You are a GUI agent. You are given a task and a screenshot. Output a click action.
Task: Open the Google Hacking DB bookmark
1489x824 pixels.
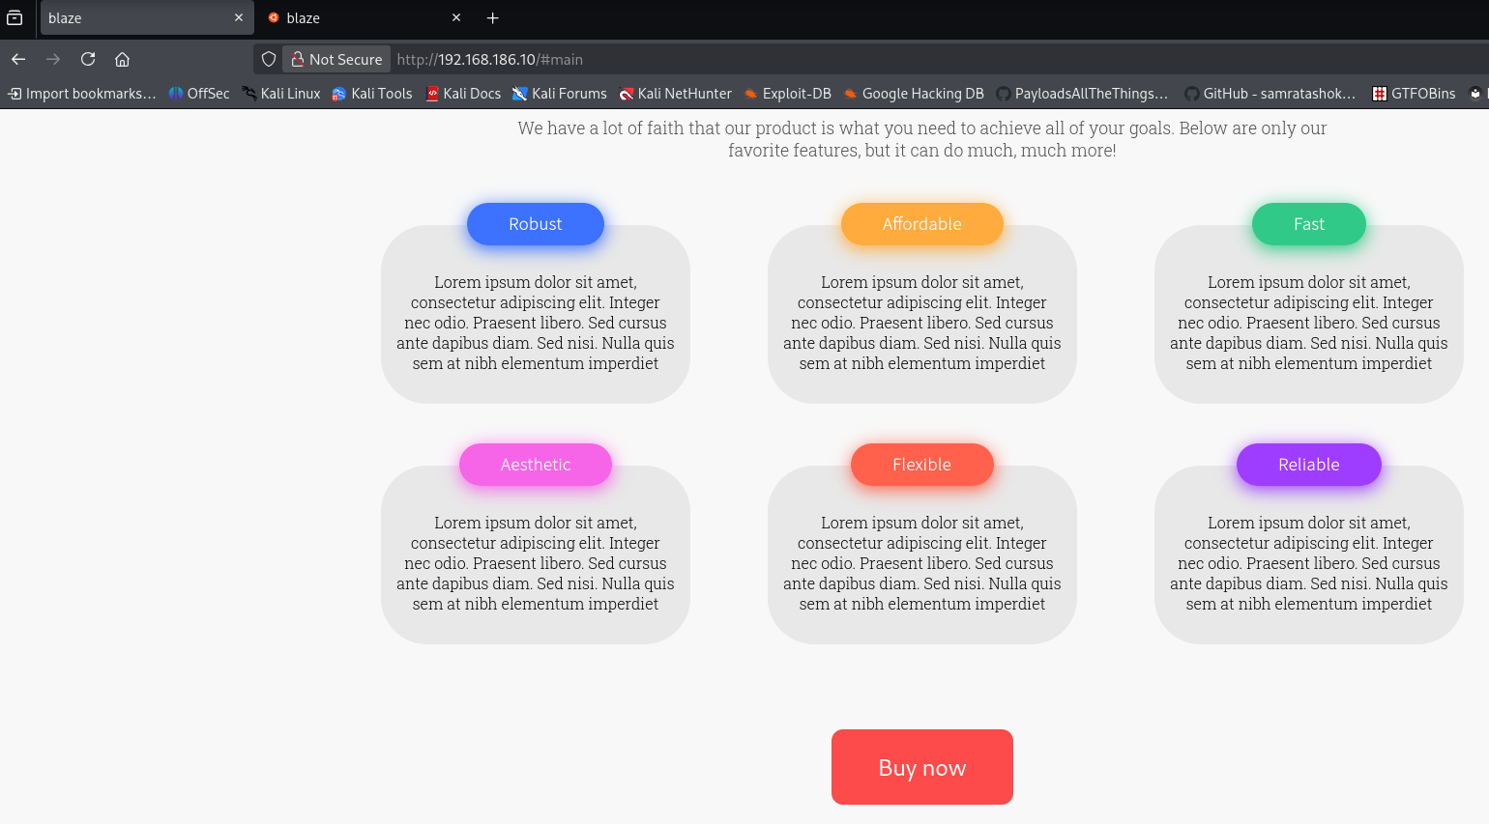click(913, 94)
